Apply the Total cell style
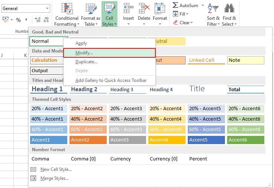Image resolution: width=274 pixels, height=188 pixels. tap(246, 89)
